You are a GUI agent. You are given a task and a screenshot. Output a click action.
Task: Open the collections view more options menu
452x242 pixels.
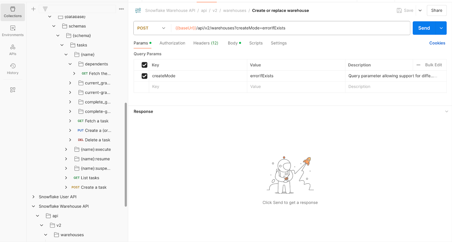[121, 9]
